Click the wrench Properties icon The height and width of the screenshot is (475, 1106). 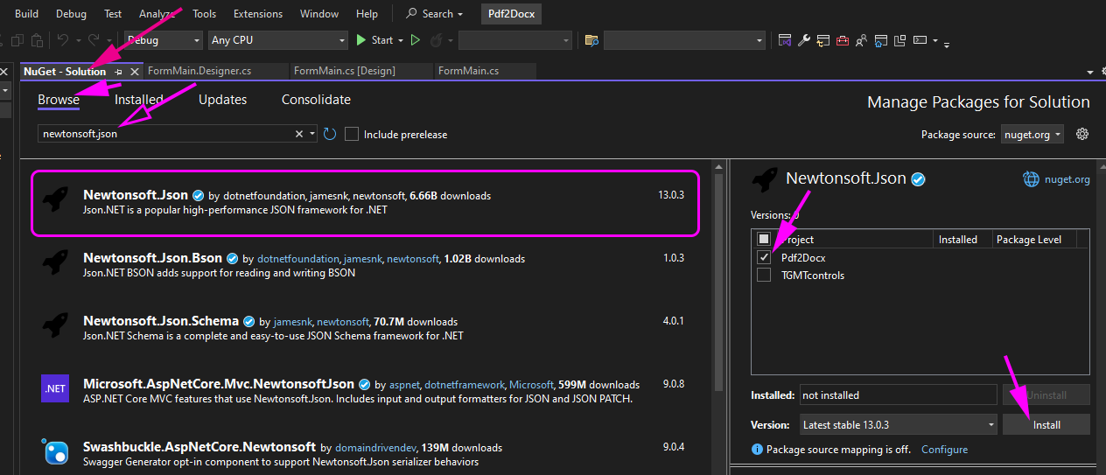coord(804,40)
